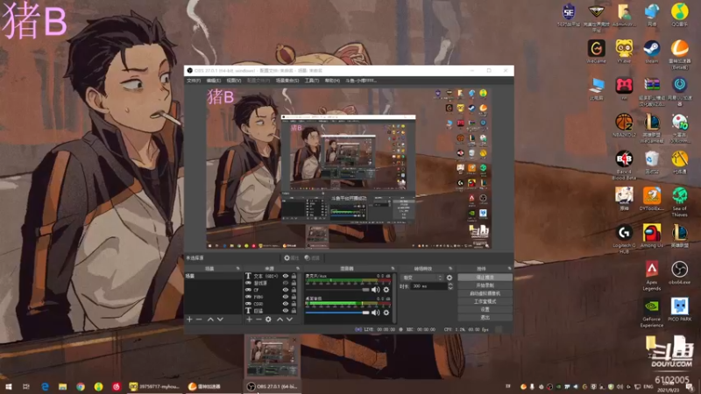Open the Help menu in OBS
This screenshot has height=394, width=701.
(332, 81)
